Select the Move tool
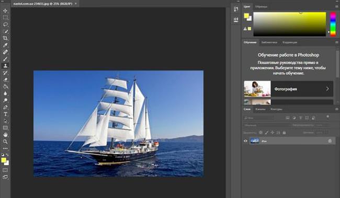This screenshot has height=198, width=340. 5,10
